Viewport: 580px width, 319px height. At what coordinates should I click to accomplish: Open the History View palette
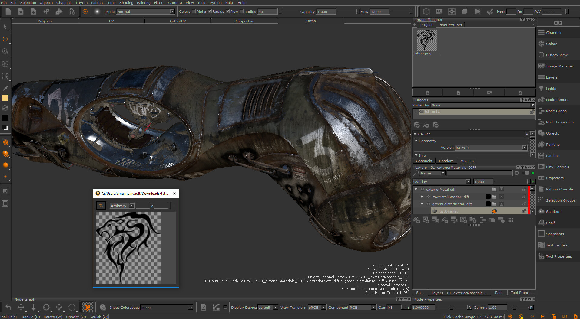[556, 55]
